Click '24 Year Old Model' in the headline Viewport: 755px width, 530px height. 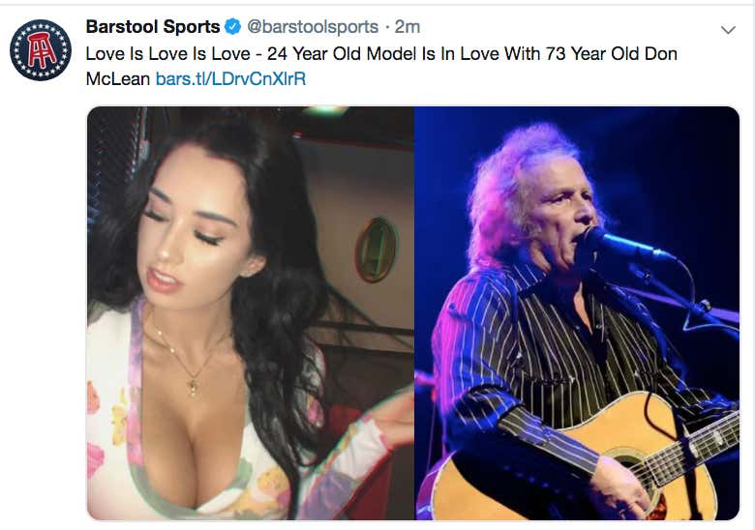(x=342, y=54)
